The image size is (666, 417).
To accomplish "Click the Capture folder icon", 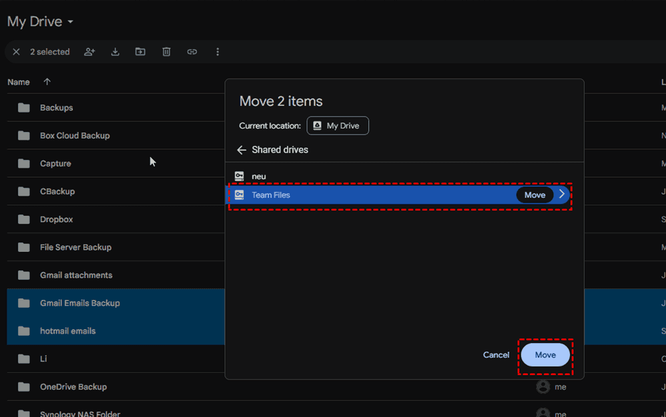I will (x=24, y=163).
